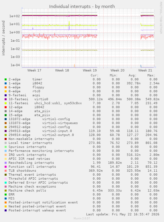The height and width of the screenshot is (222, 164).
Task: Click the Munin 2.0.57 footer text
Action: pyautogui.click(x=82, y=218)
